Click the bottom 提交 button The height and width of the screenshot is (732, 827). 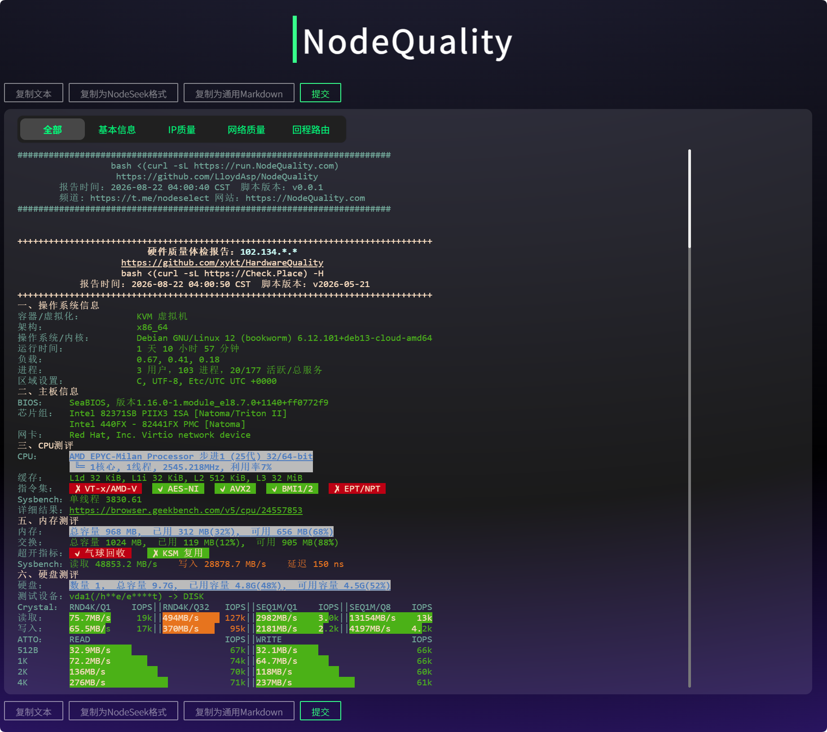[321, 711]
